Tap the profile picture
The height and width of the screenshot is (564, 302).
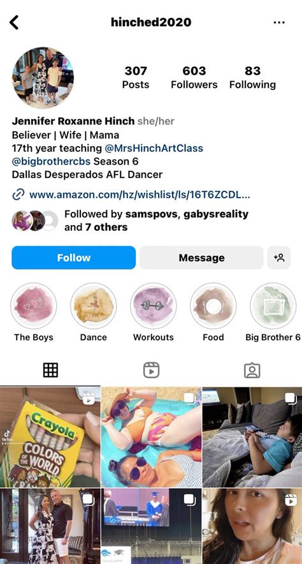coord(43,78)
